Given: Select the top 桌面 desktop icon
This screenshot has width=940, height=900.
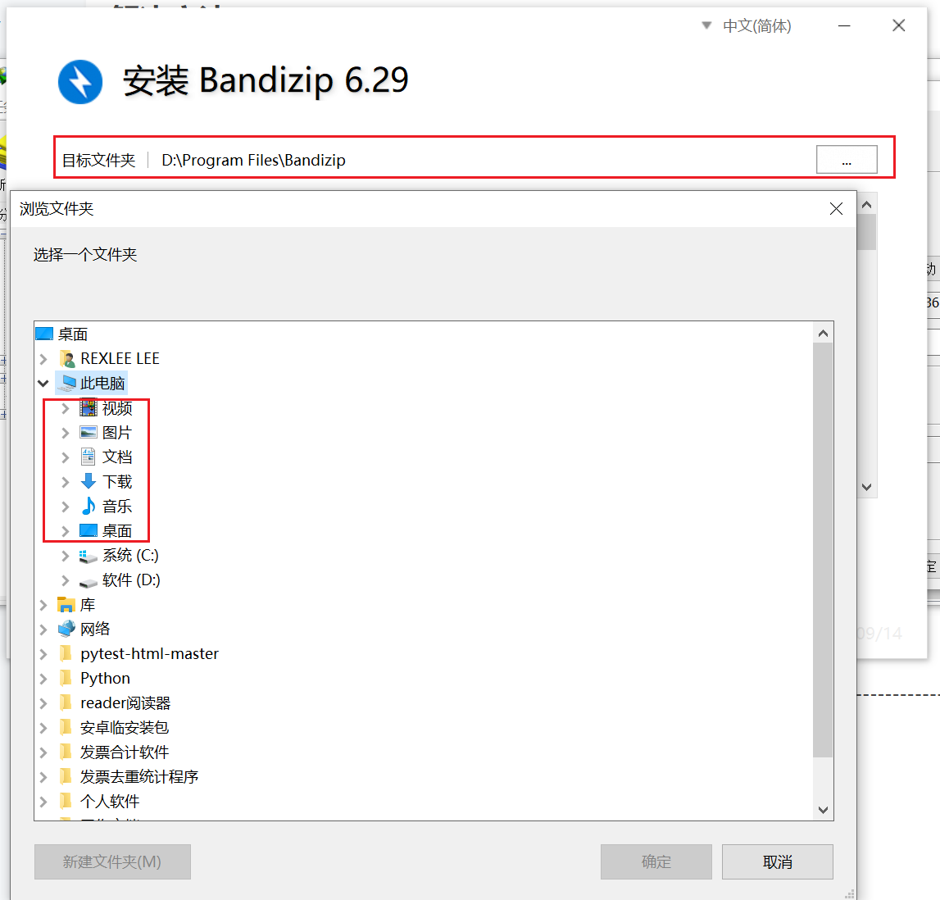Looking at the screenshot, I should tap(44, 334).
